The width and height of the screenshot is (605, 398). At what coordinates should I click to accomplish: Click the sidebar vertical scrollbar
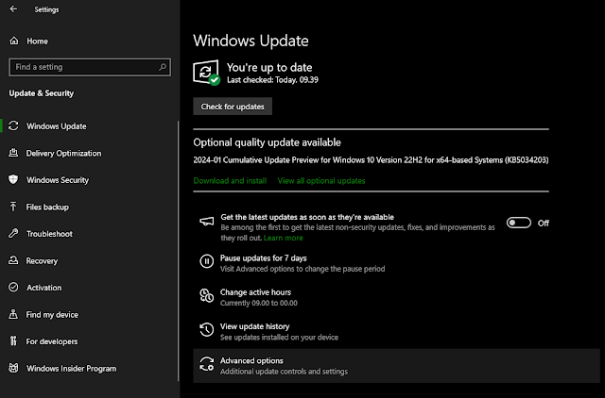179,251
